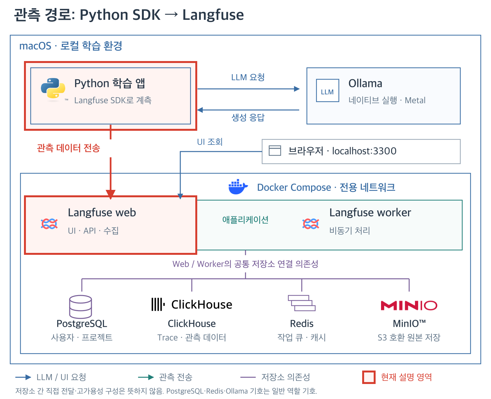Click "Web / Worker의 공통 저장소 연결 의존성" label
491x399 pixels.
coord(245,264)
